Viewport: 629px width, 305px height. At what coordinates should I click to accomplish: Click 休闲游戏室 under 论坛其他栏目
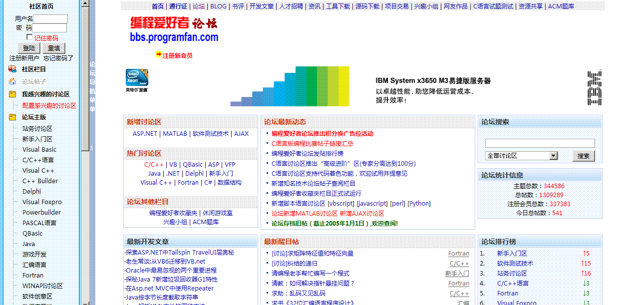(x=218, y=213)
